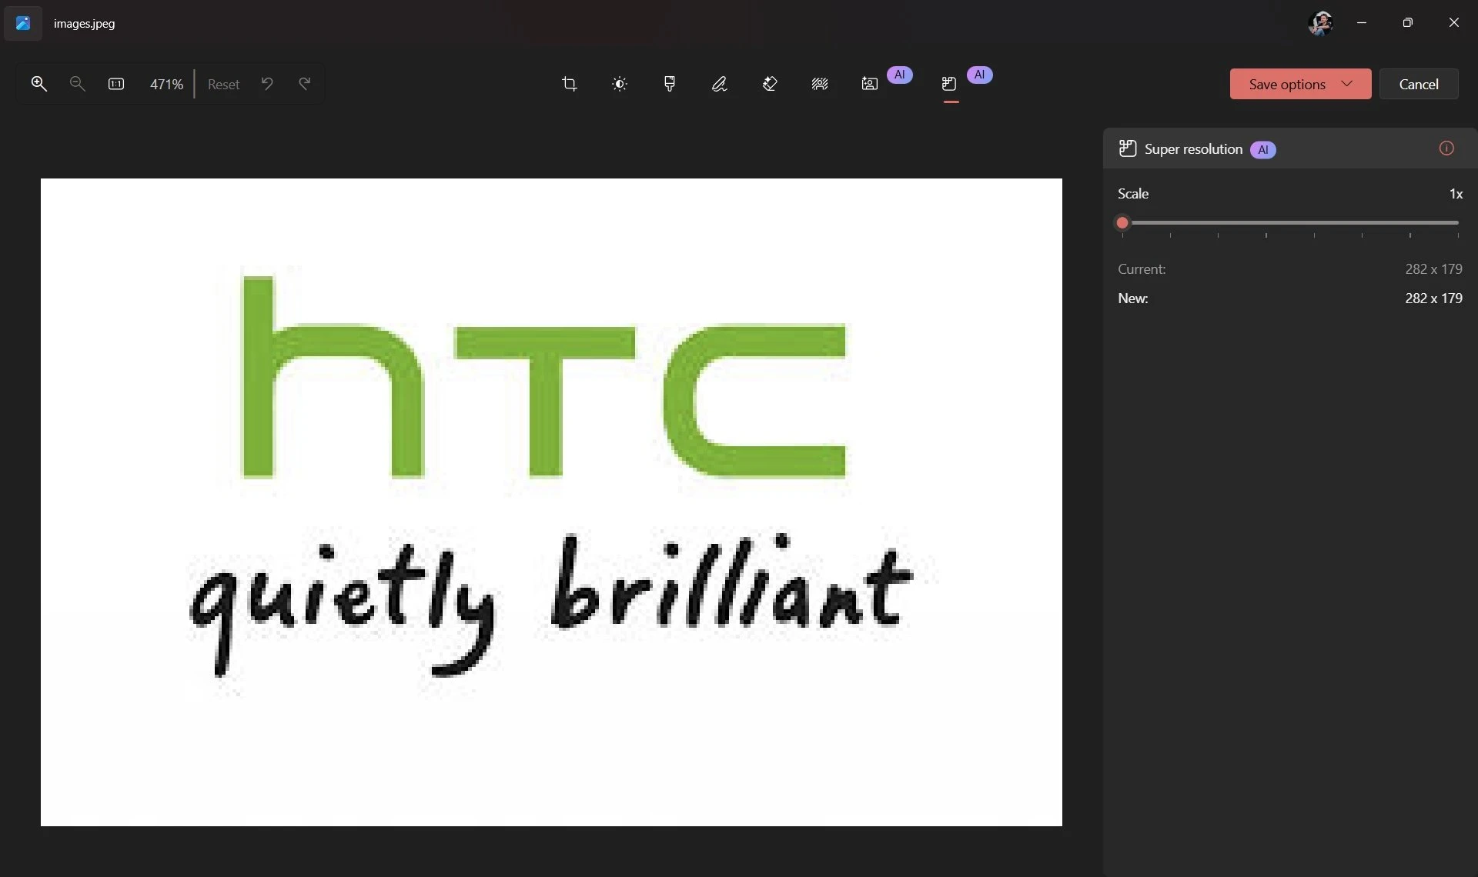
Task: Set Scale slider to the maximum end
Action: tap(1458, 222)
